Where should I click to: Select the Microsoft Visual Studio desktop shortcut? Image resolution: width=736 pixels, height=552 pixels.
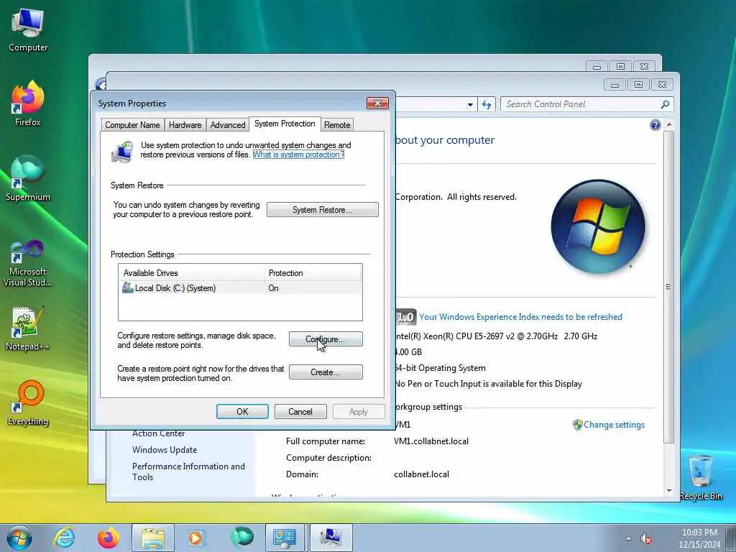coord(28,263)
